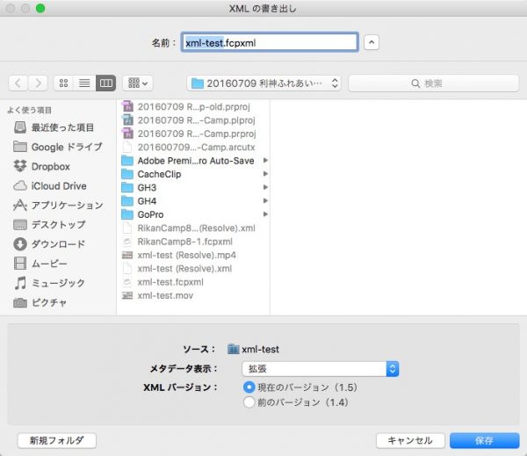Click the キャンセル button
Screen dimensions: 527x456
click(x=410, y=440)
